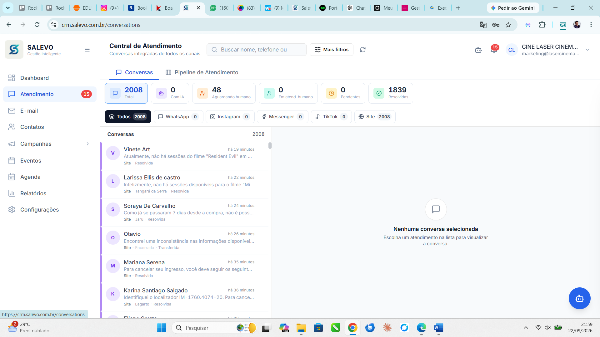The height and width of the screenshot is (337, 600).
Task: Select the Resolvidas 1839 stat card
Action: (x=391, y=93)
